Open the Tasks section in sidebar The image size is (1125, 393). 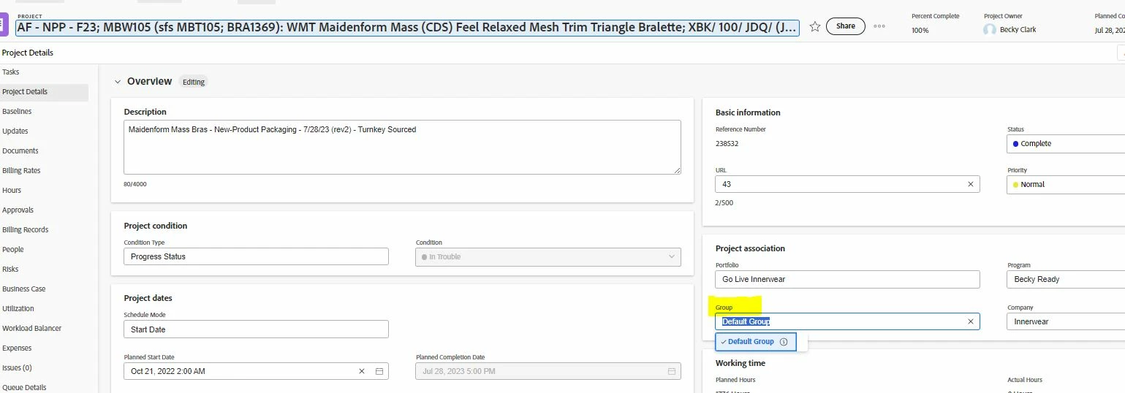pos(11,72)
